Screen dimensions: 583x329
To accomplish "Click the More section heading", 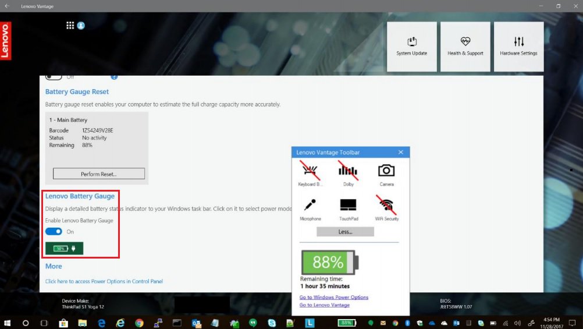I will (54, 266).
